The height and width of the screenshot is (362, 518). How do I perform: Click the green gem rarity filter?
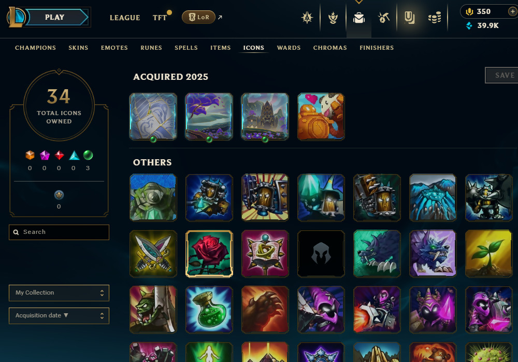point(88,155)
